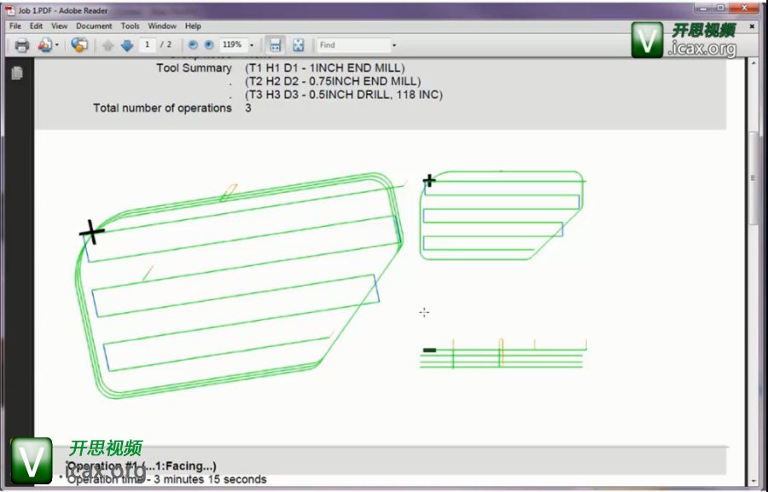Click the vertical scrollbar thumb on the right
This screenshot has width=768, height=492.
(753, 179)
